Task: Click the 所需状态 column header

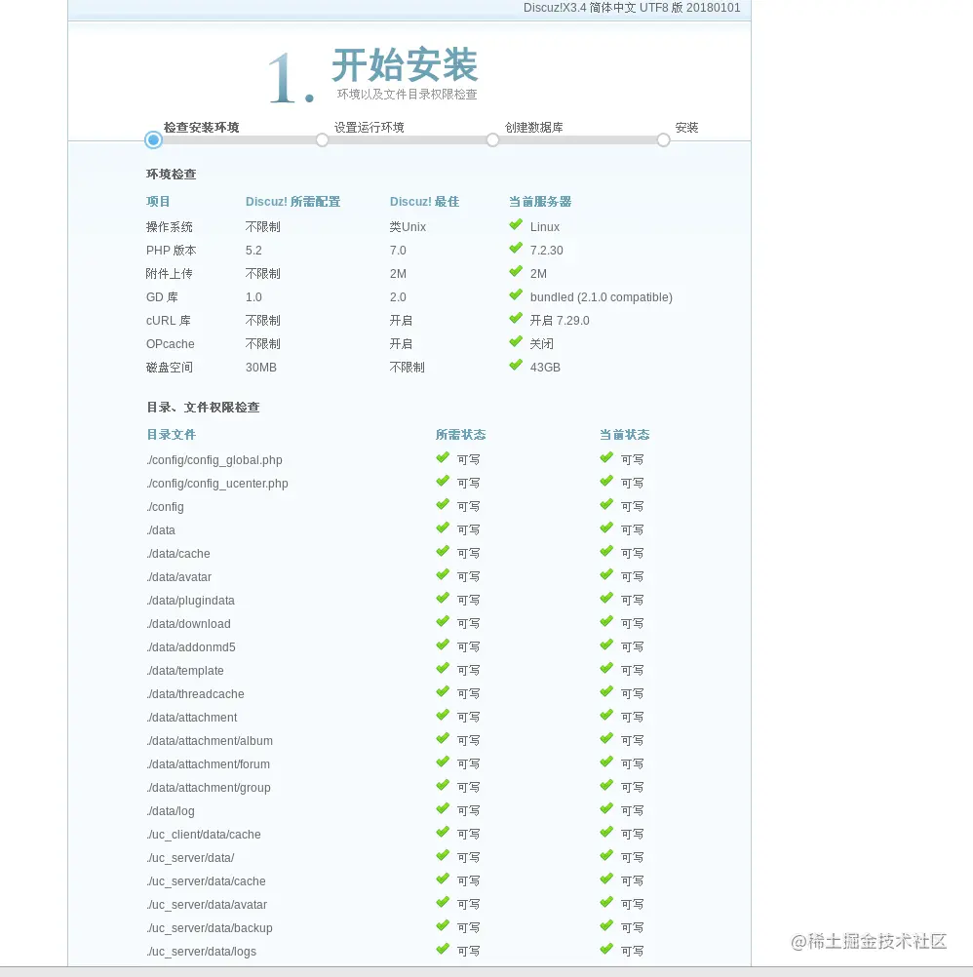Action: pos(461,435)
